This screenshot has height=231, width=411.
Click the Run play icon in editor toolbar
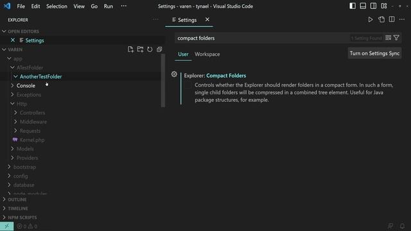[x=371, y=20]
